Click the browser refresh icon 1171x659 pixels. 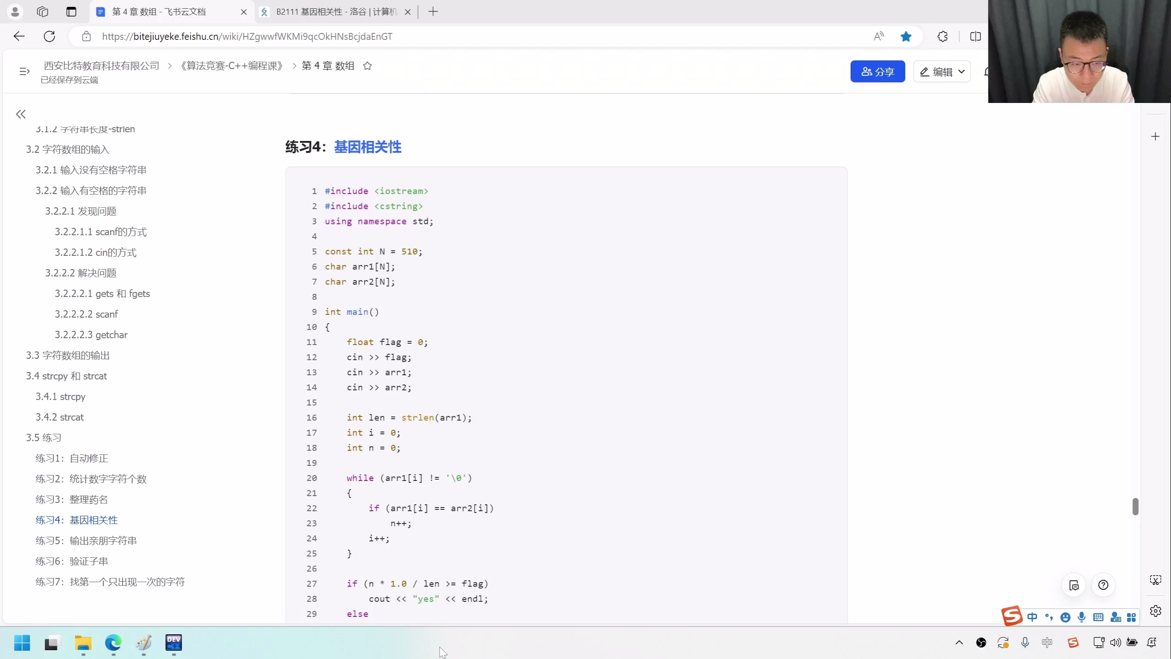[49, 37]
